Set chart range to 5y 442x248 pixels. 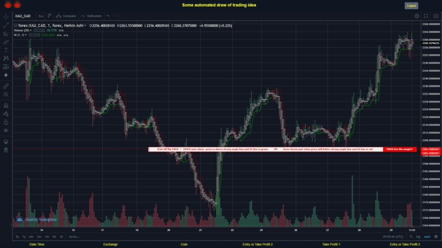tap(17, 237)
